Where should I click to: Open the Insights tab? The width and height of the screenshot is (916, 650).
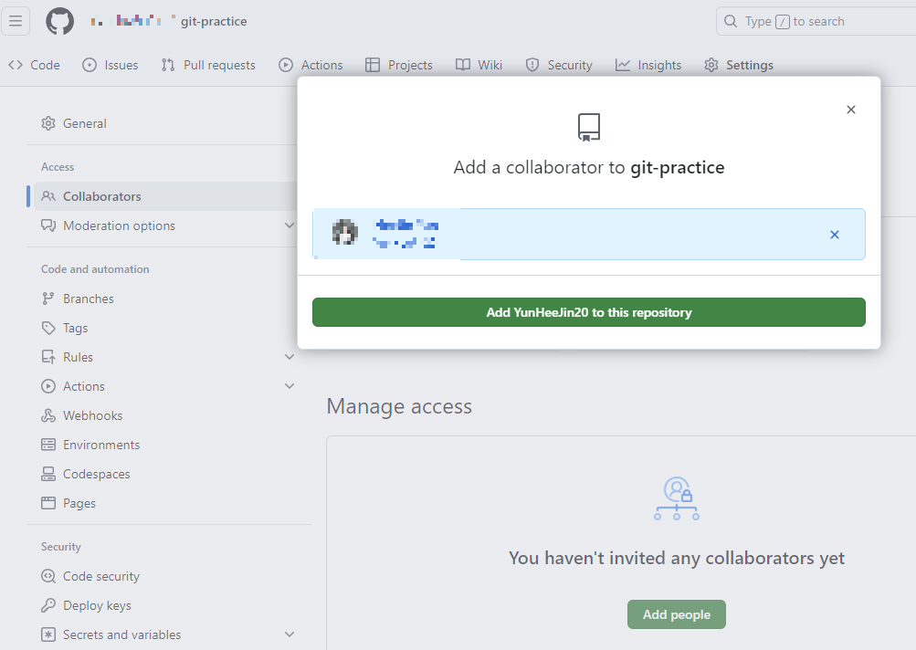coord(648,65)
